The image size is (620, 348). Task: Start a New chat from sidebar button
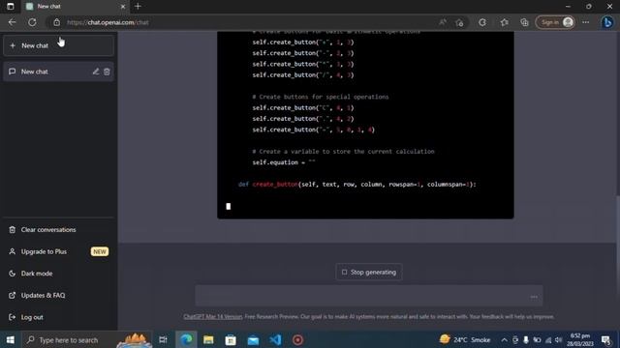tap(58, 45)
